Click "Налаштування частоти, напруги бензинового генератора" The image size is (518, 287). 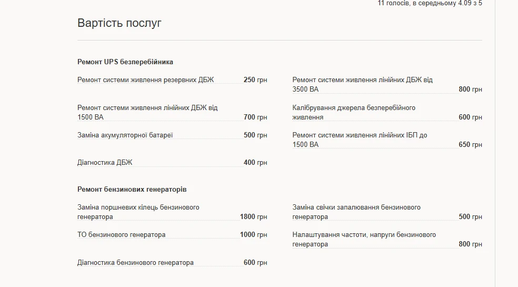click(364, 239)
